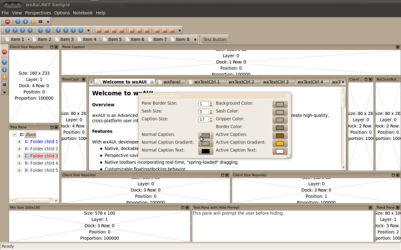This screenshot has height=250, width=401.
Task: Click the dark square icon in top toolbar
Action: pyautogui.click(x=41, y=21)
